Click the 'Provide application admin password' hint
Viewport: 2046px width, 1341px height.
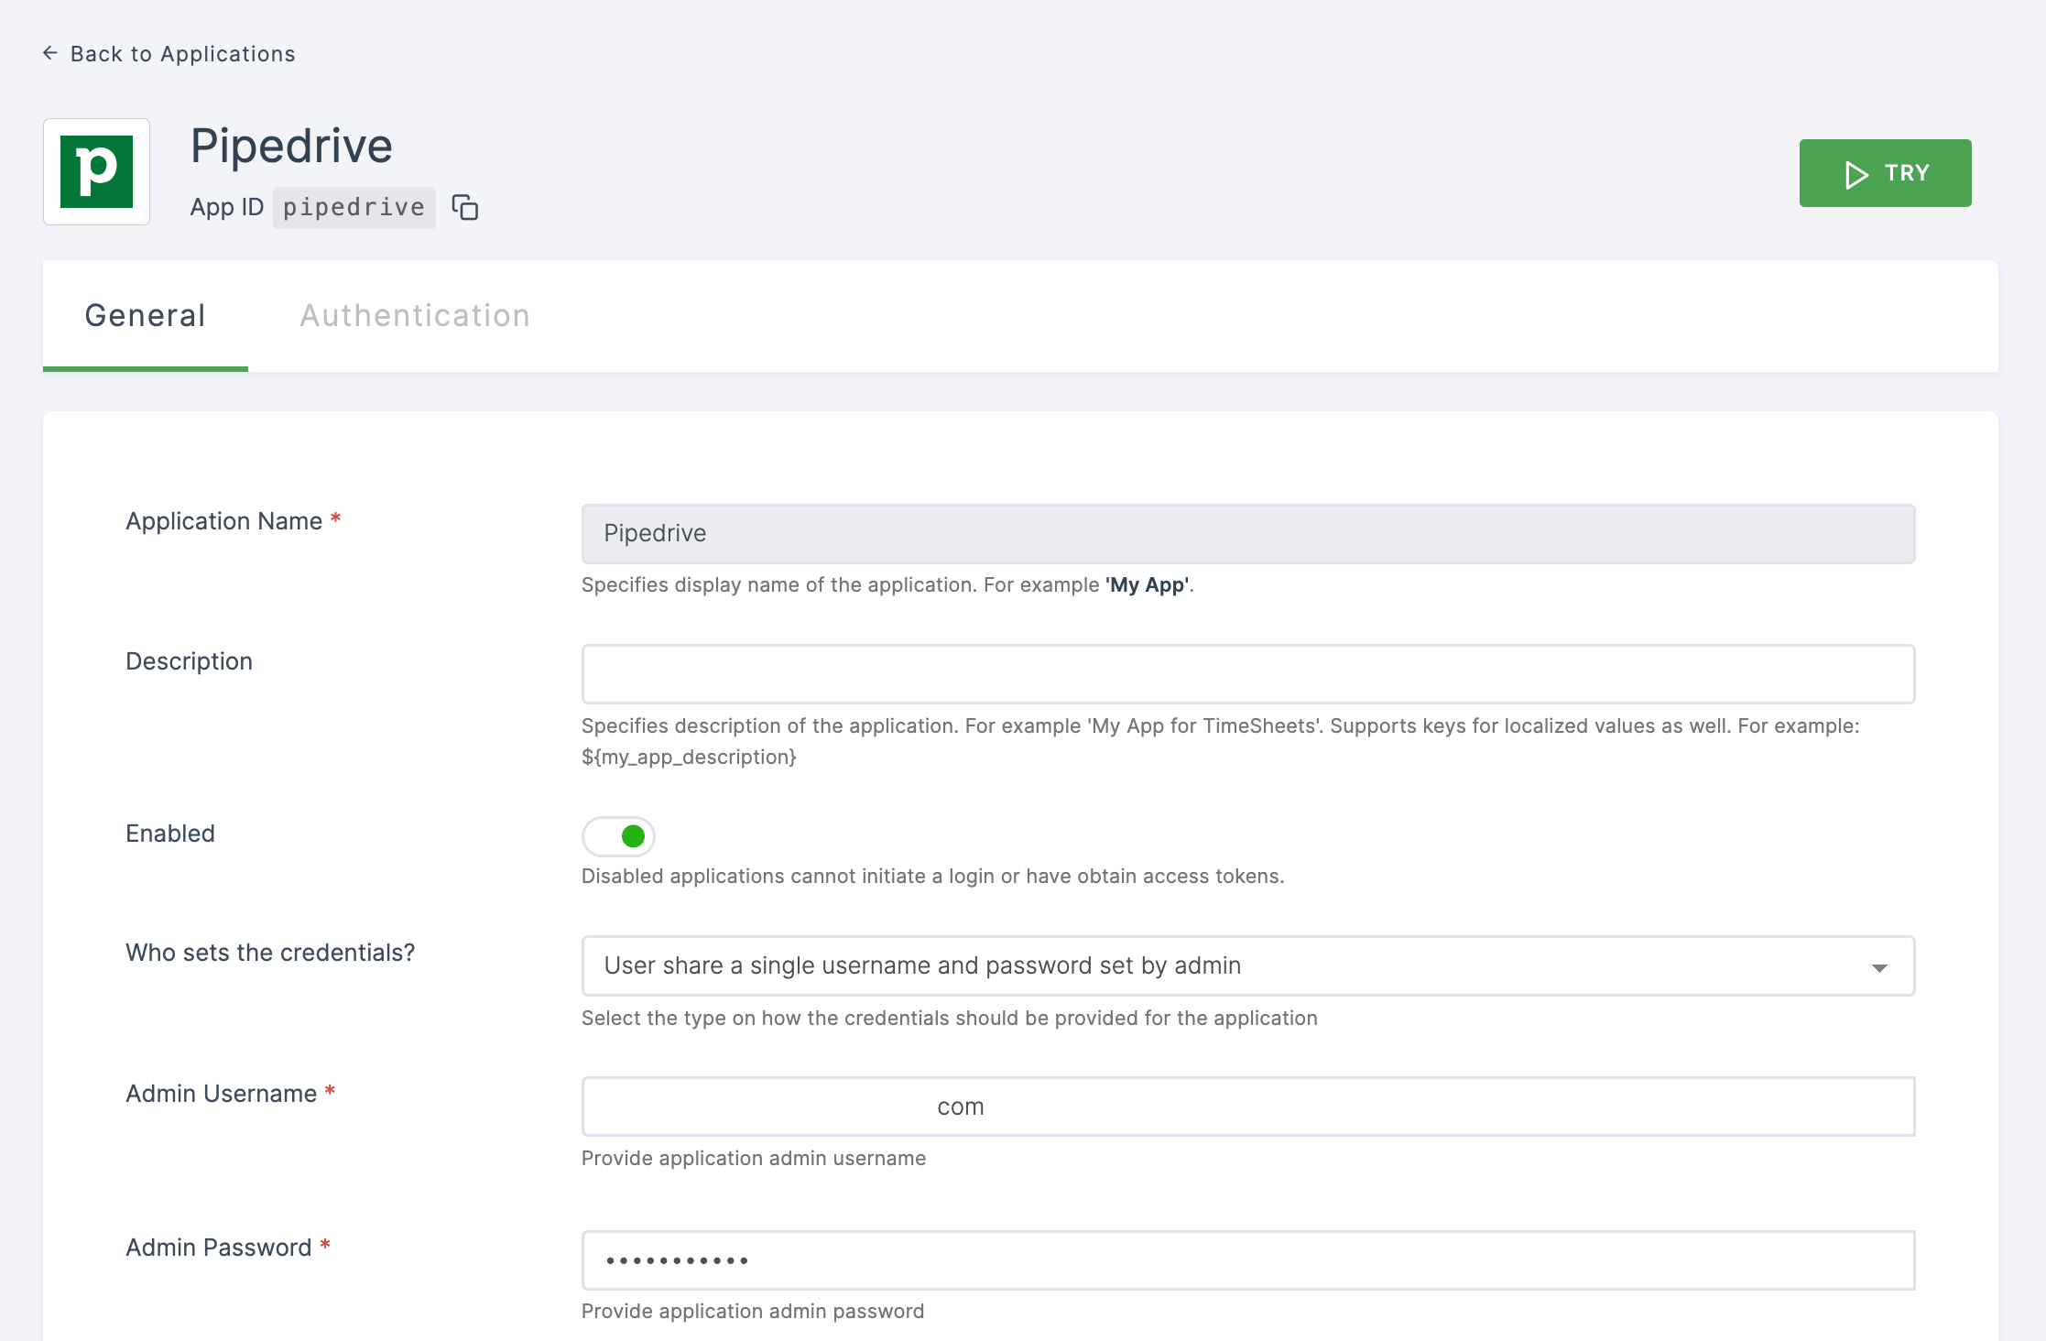tap(753, 1312)
